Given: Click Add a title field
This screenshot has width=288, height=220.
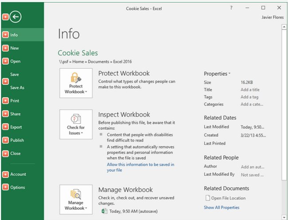Looking at the screenshot, I should pyautogui.click(x=250, y=90).
